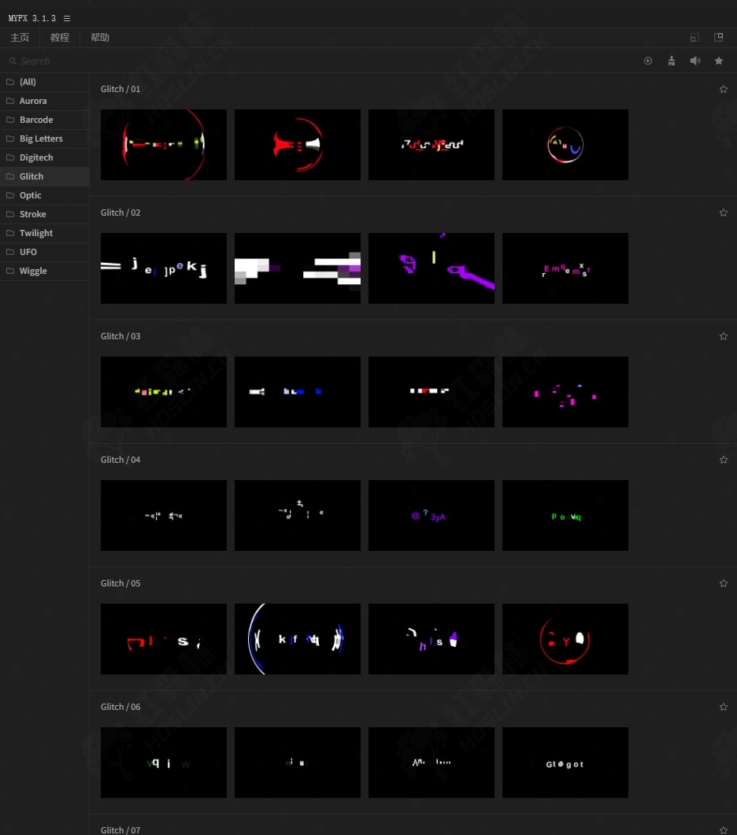Click the small panel layout icon
The height and width of the screenshot is (835, 737).
tap(694, 37)
